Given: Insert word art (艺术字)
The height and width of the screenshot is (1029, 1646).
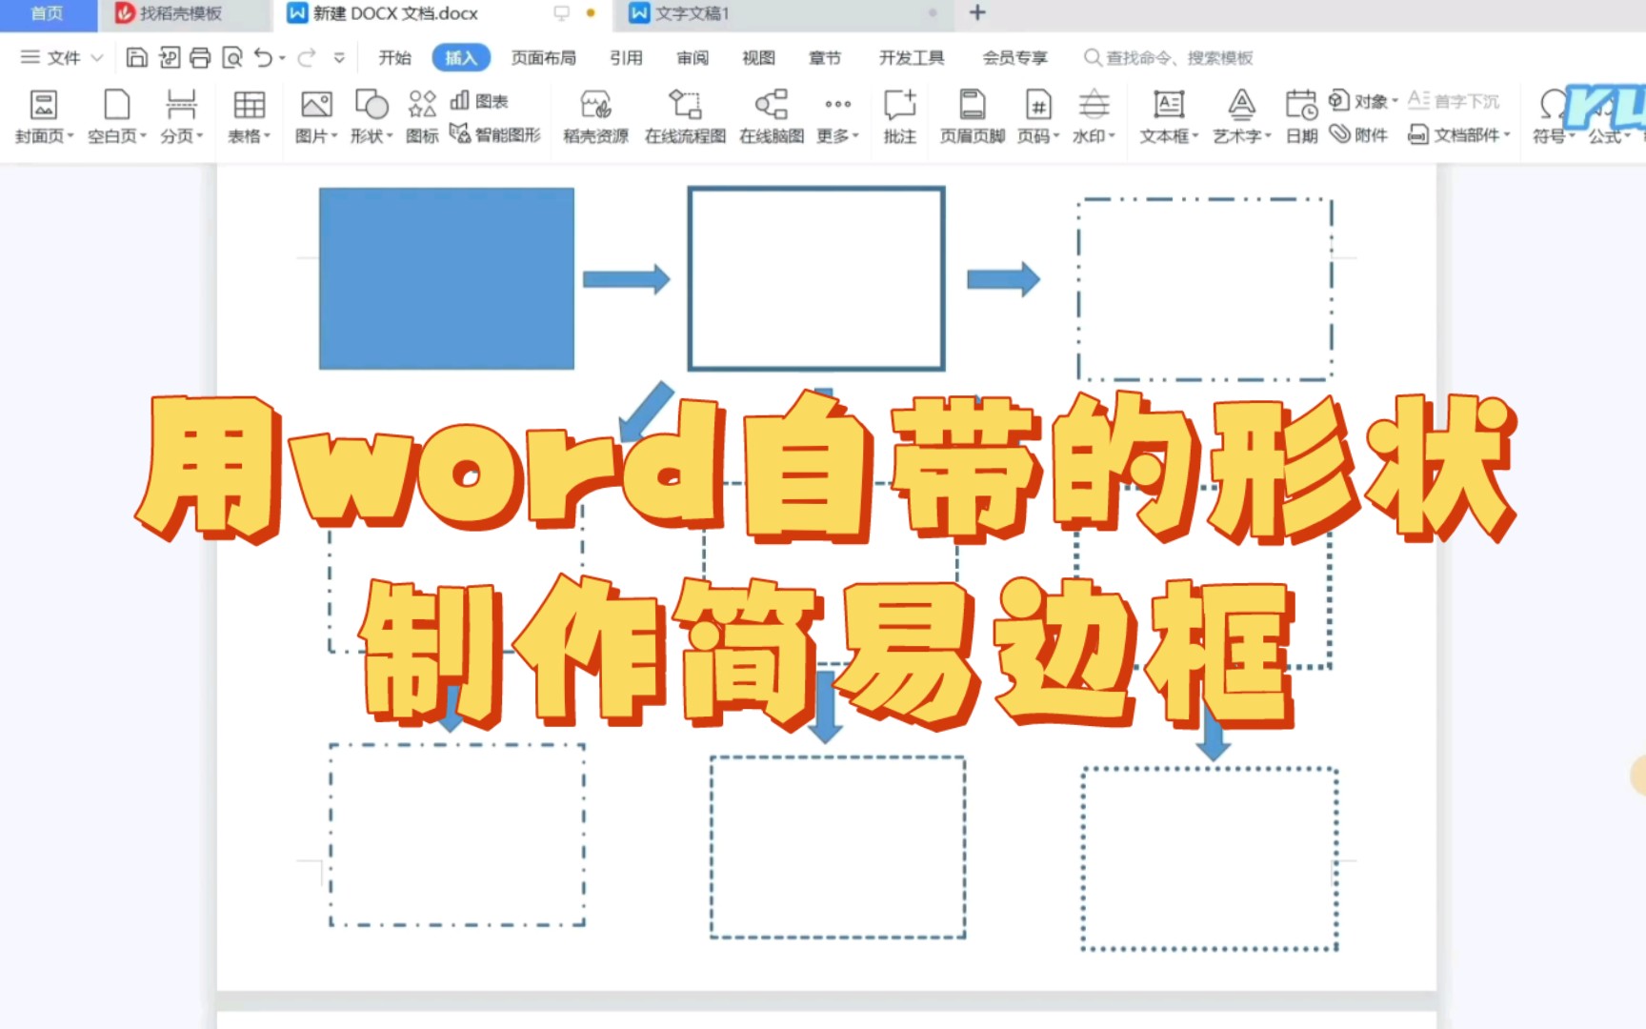Looking at the screenshot, I should [x=1241, y=116].
